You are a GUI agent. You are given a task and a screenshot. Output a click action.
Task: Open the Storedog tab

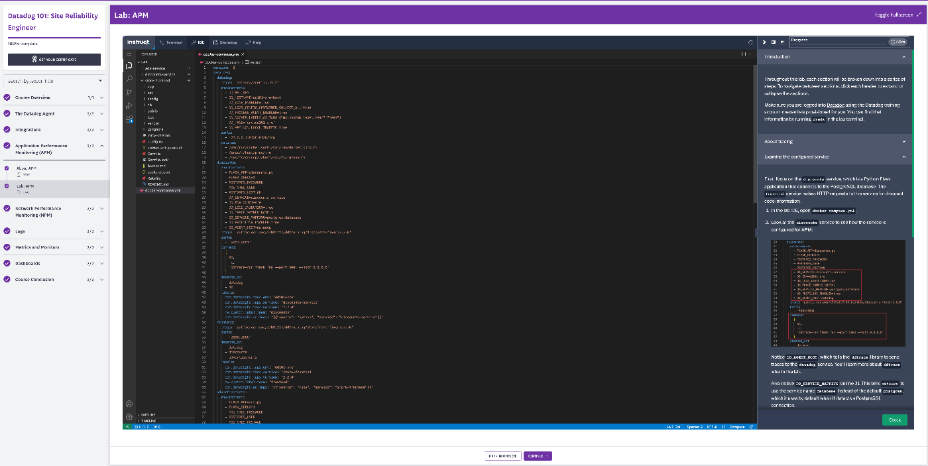225,42
